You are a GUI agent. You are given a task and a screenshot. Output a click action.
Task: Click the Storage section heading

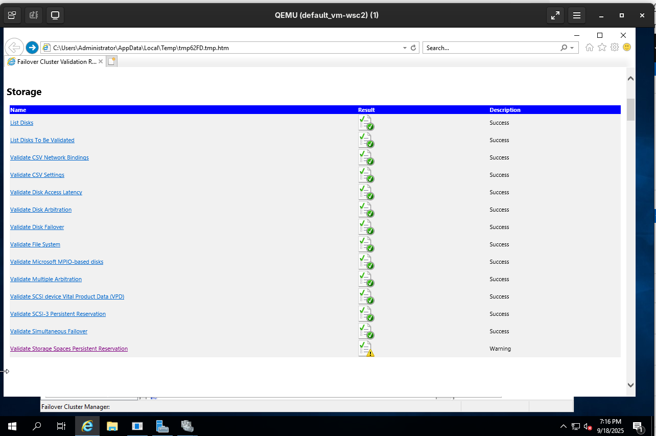pyautogui.click(x=24, y=92)
